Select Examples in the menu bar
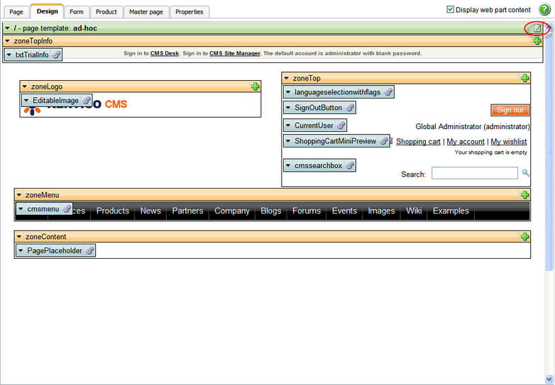555x385 pixels. (x=451, y=211)
